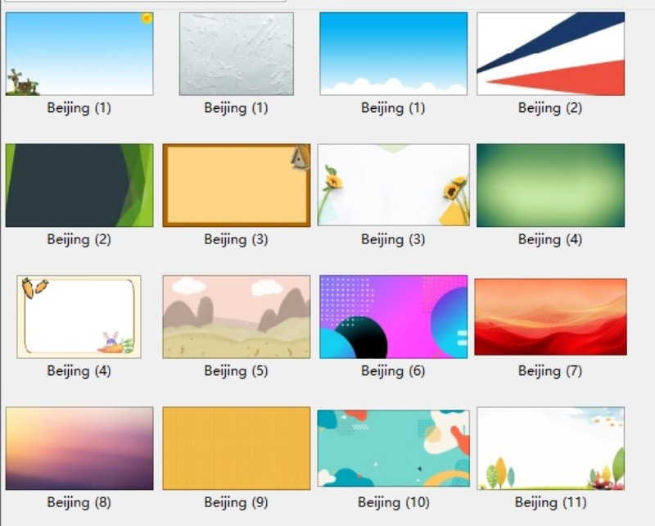
Task: Pick the teal abstract shapes Beijing (10)
Action: coord(394,448)
